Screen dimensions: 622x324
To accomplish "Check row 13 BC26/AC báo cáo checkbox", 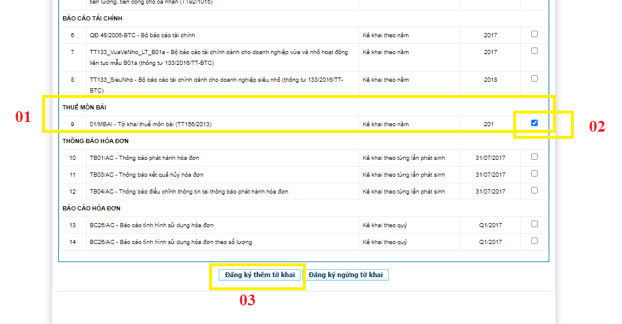I will pyautogui.click(x=534, y=224).
